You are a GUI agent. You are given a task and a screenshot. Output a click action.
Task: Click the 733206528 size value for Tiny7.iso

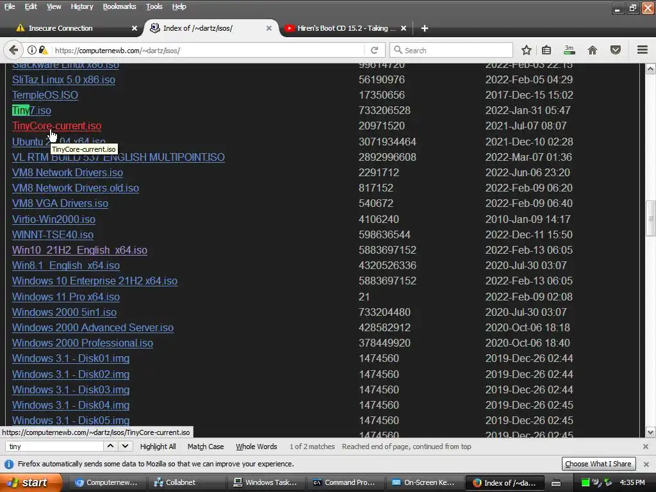pyautogui.click(x=384, y=110)
